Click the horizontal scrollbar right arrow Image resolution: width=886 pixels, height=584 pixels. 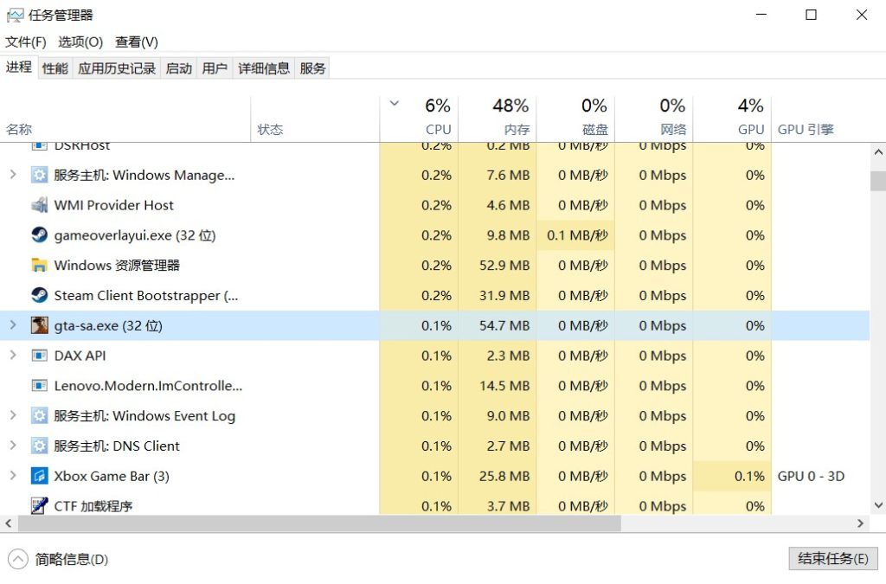coord(861,523)
